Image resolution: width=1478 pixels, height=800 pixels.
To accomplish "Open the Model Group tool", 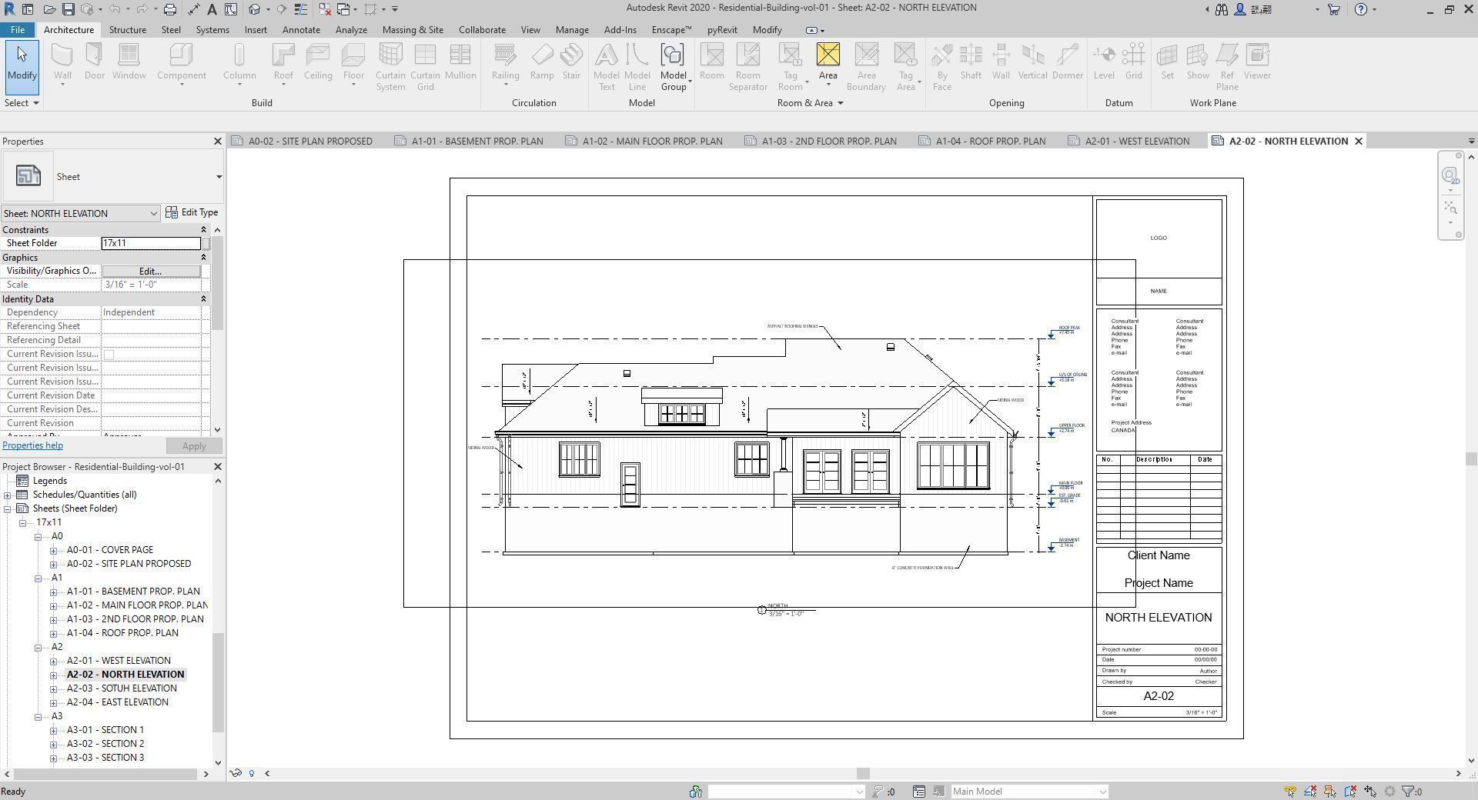I will pos(673,67).
